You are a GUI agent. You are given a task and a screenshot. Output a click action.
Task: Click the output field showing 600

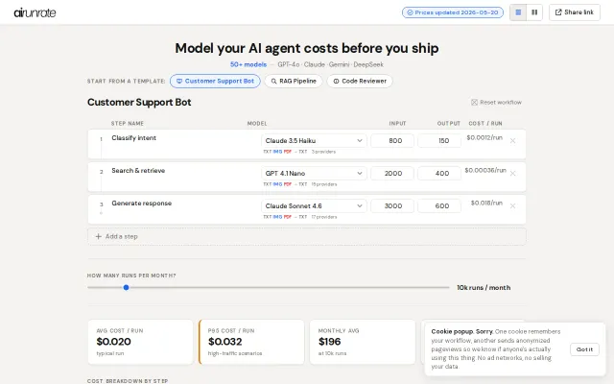click(439, 205)
